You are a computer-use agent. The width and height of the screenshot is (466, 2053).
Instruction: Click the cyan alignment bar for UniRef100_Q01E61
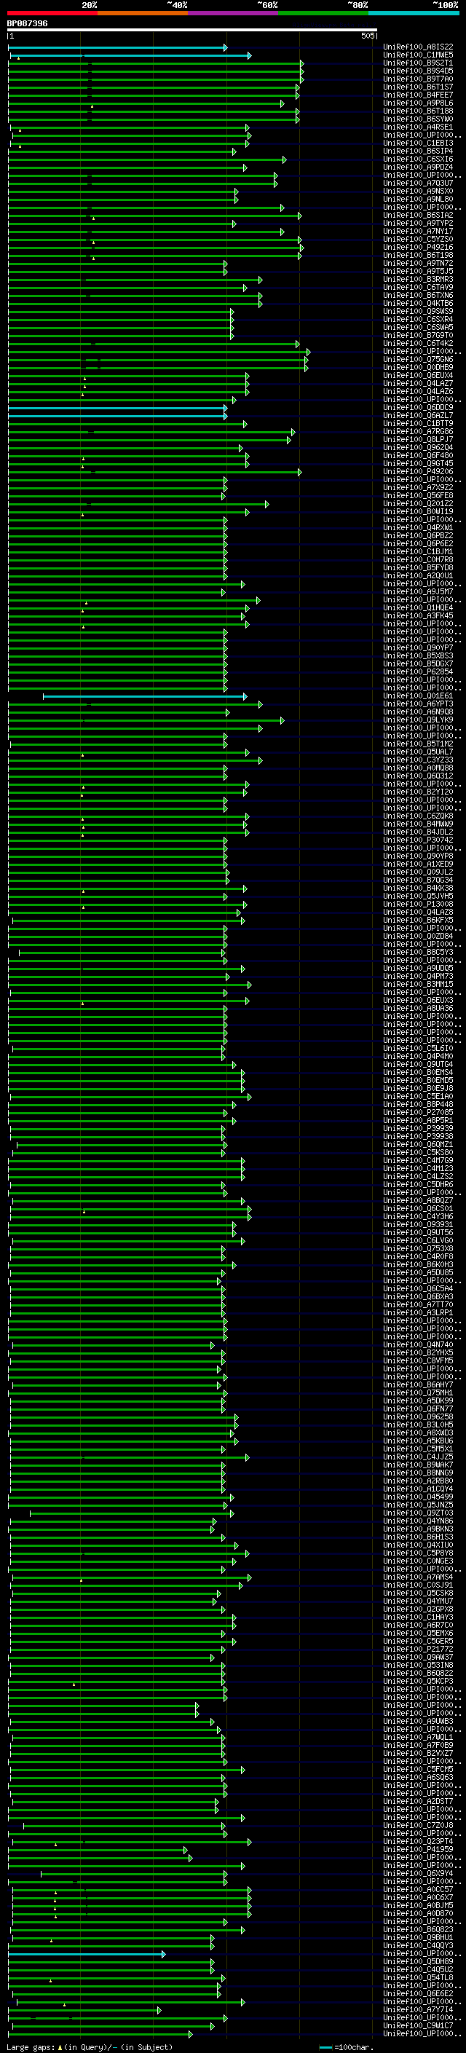click(145, 696)
